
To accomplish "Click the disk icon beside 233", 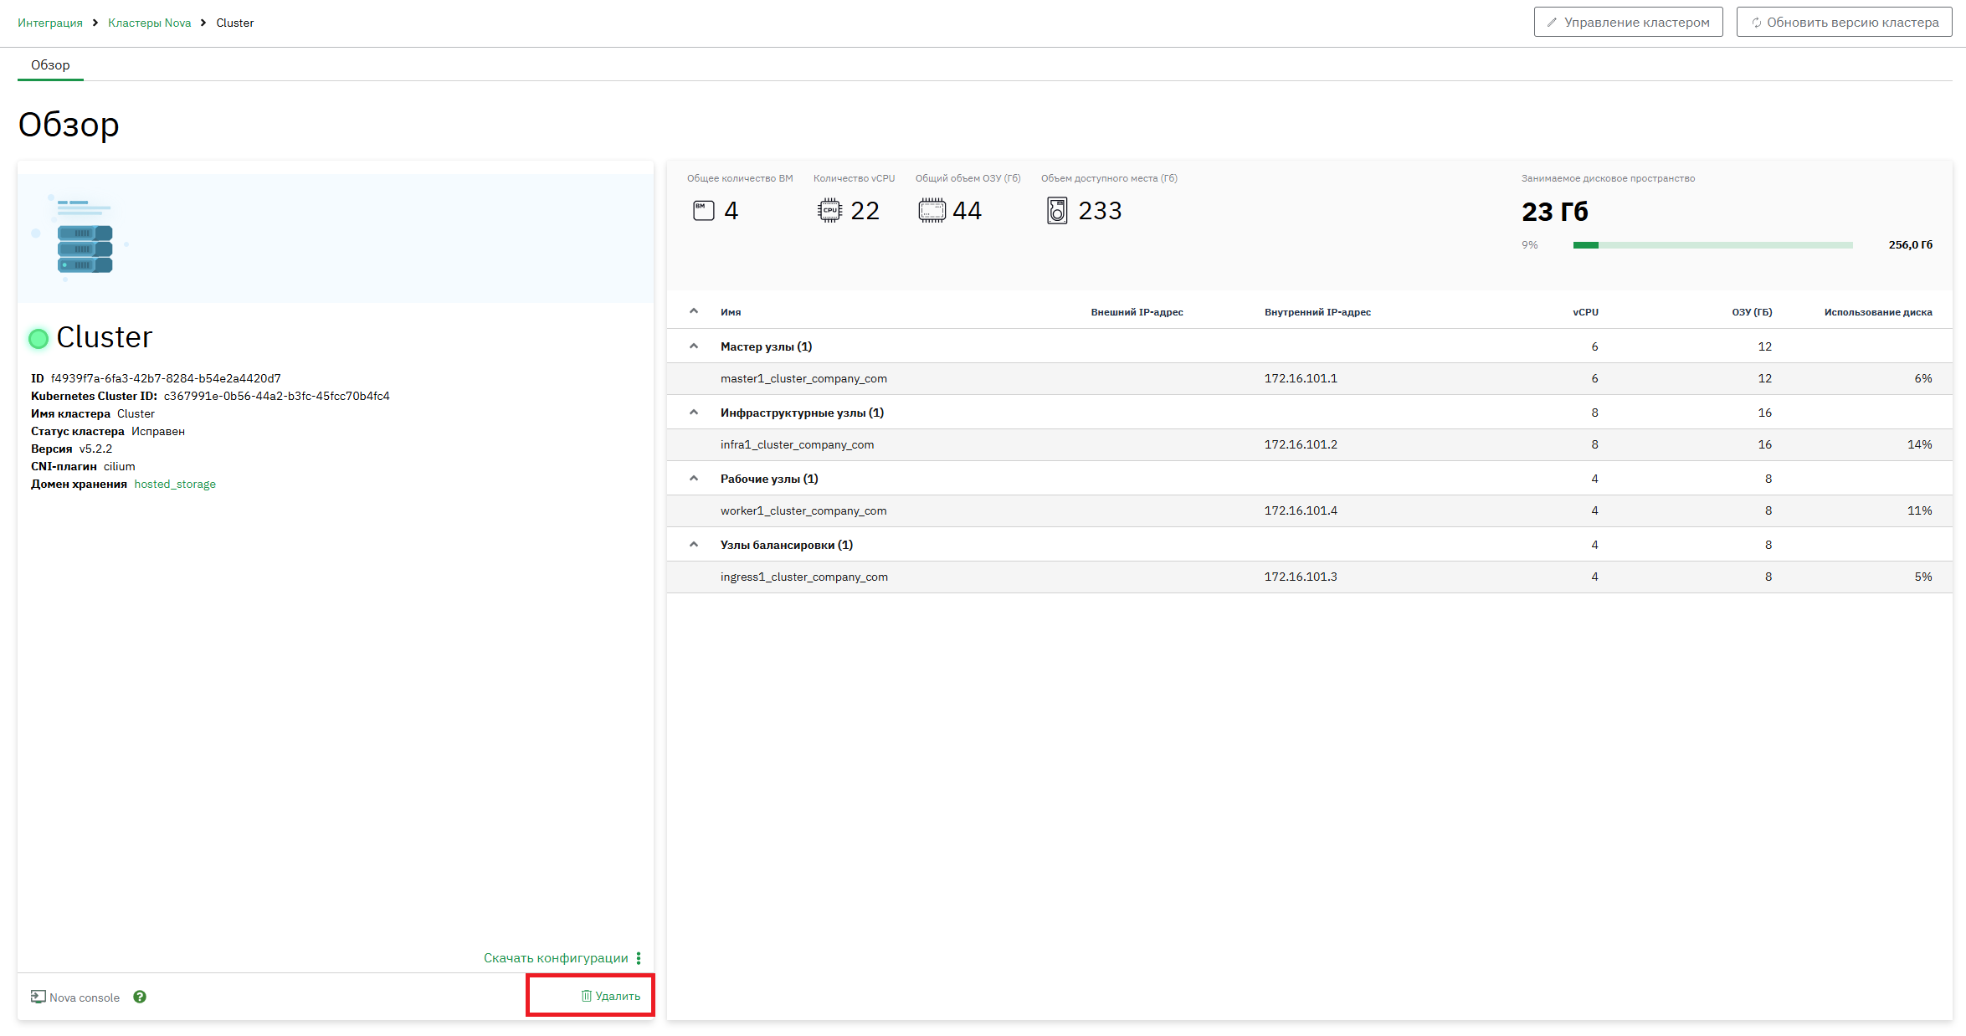I will pos(1057,210).
